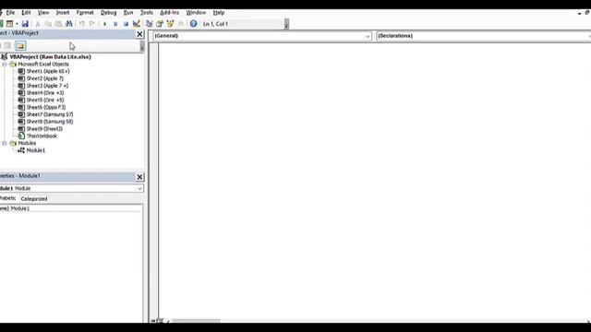Open the Debug menu

click(109, 12)
